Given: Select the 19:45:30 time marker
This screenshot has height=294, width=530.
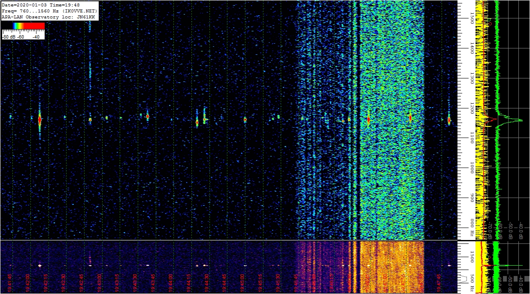Looking at the screenshot, I should click(279, 283).
